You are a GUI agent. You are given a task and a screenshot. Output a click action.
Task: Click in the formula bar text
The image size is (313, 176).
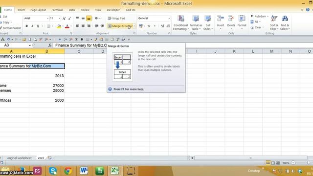coord(81,45)
